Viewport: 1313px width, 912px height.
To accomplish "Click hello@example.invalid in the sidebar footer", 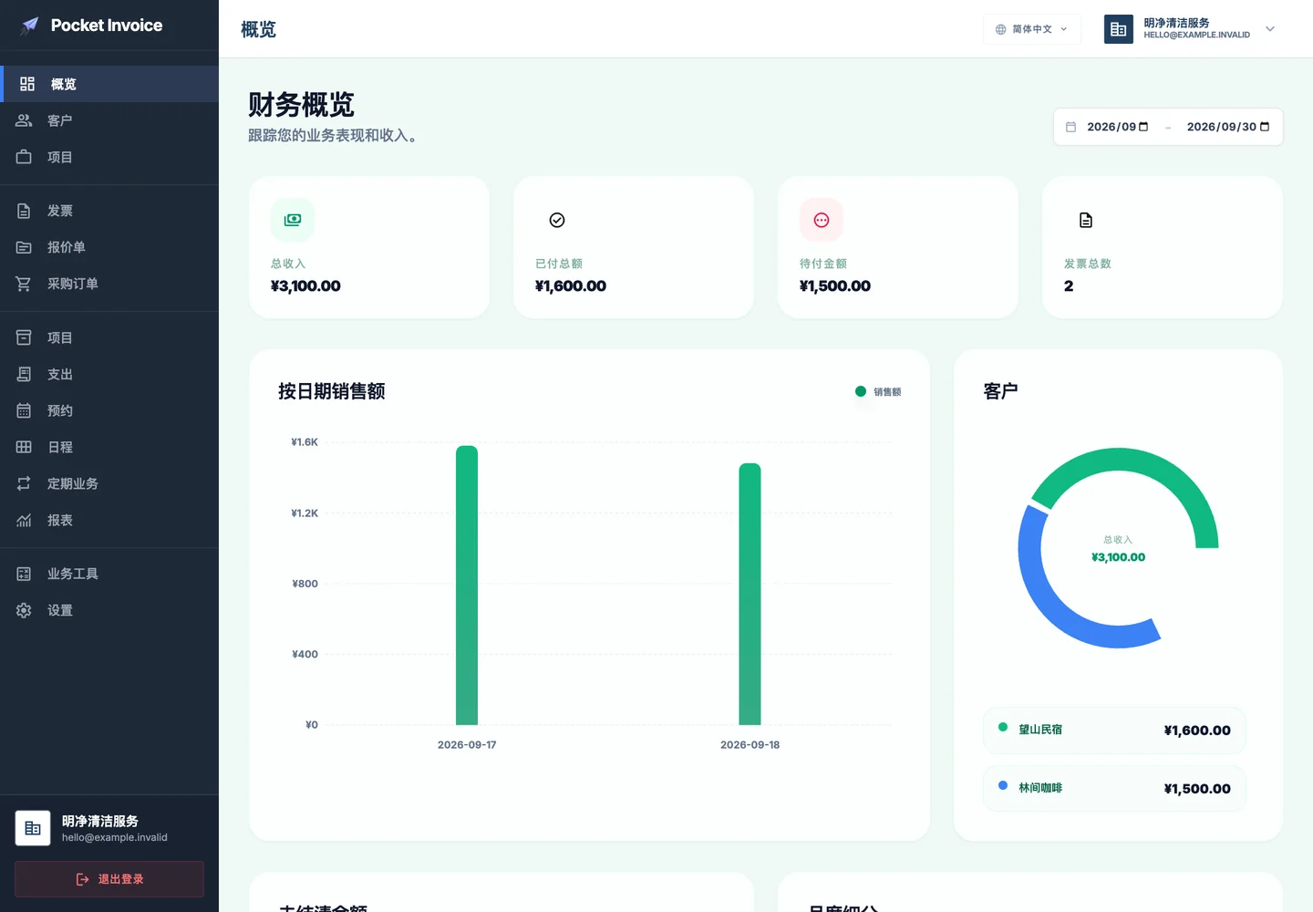I will [x=115, y=837].
